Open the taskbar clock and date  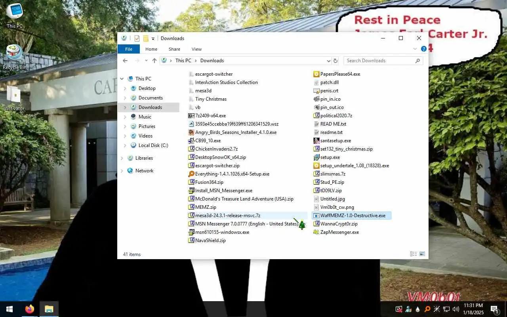pos(473,309)
